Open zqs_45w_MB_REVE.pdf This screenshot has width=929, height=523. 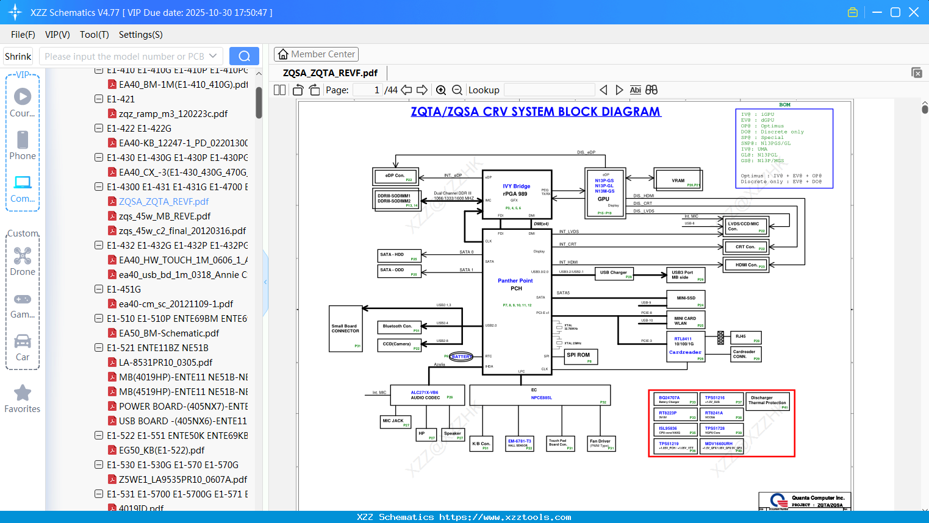pos(165,216)
